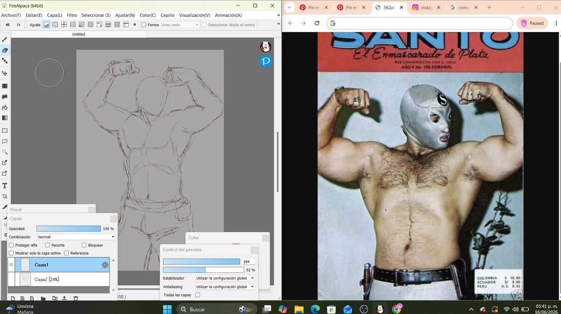Screen dimensions: 561x314
Task: Open a new Chrome tab
Action: (x=489, y=7)
